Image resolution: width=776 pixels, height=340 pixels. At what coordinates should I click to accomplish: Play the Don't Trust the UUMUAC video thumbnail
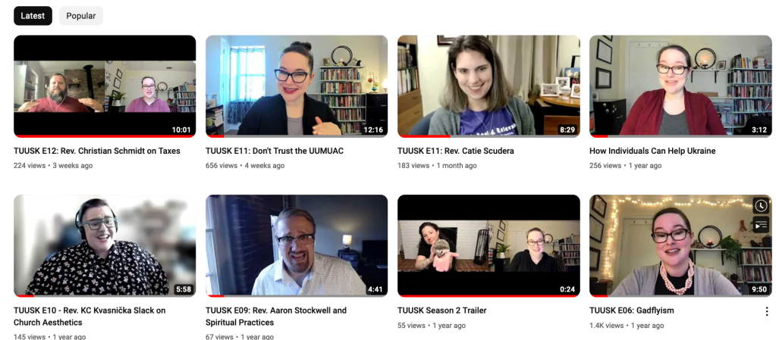(297, 86)
